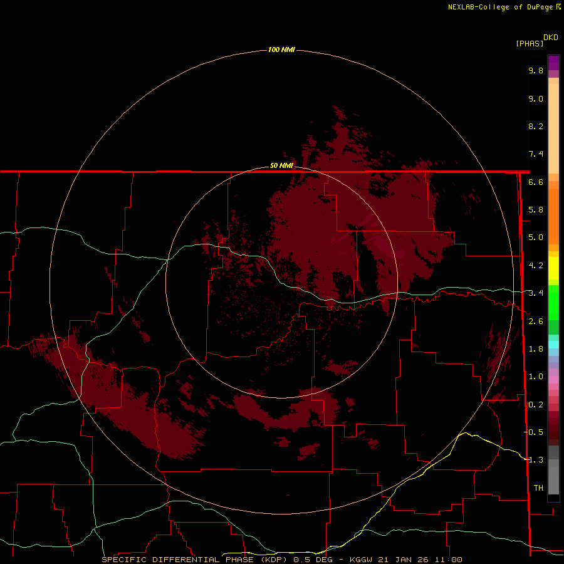Click the 9.8 color scale value
Screen dimensions: 564x564
click(x=536, y=70)
